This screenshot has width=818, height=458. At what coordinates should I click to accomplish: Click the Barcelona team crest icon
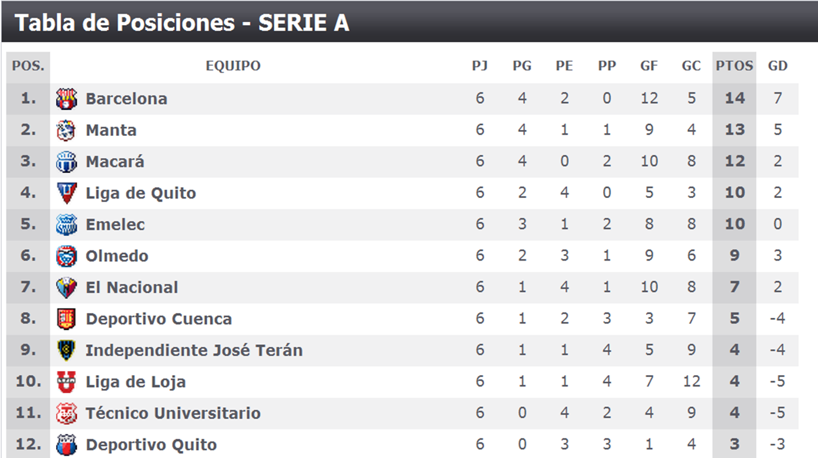click(66, 99)
